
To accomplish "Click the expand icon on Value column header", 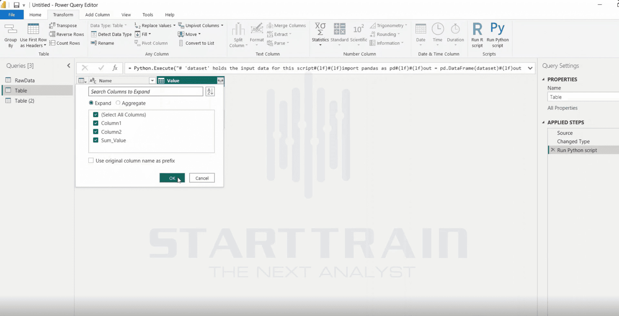I will [x=220, y=81].
